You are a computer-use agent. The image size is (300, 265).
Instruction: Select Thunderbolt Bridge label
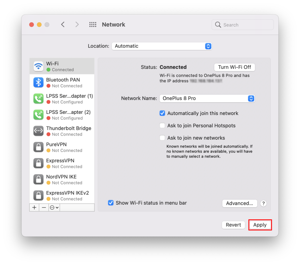(69, 128)
